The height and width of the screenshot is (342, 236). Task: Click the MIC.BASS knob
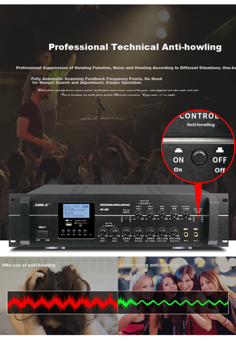pyautogui.click(x=138, y=232)
